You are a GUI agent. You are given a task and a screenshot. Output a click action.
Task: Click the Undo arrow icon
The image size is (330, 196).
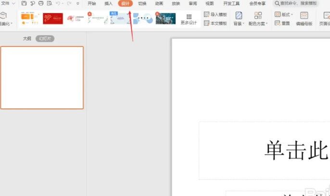click(58, 3)
